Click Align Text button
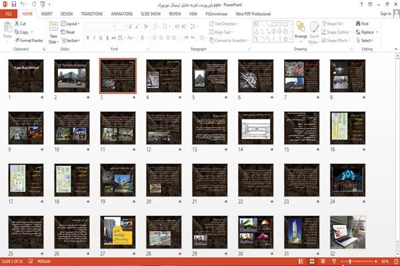Image resolution: width=400 pixels, height=266 pixels. click(221, 32)
